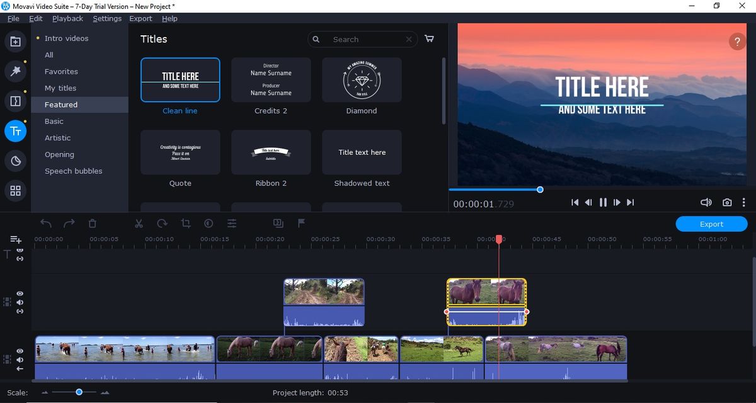Screen dimensions: 756x403
Task: Open the media import panel icon
Action: (x=15, y=42)
